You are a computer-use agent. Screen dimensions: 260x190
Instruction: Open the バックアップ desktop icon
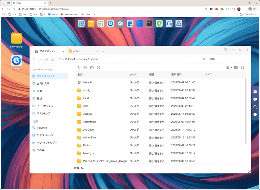(17, 63)
